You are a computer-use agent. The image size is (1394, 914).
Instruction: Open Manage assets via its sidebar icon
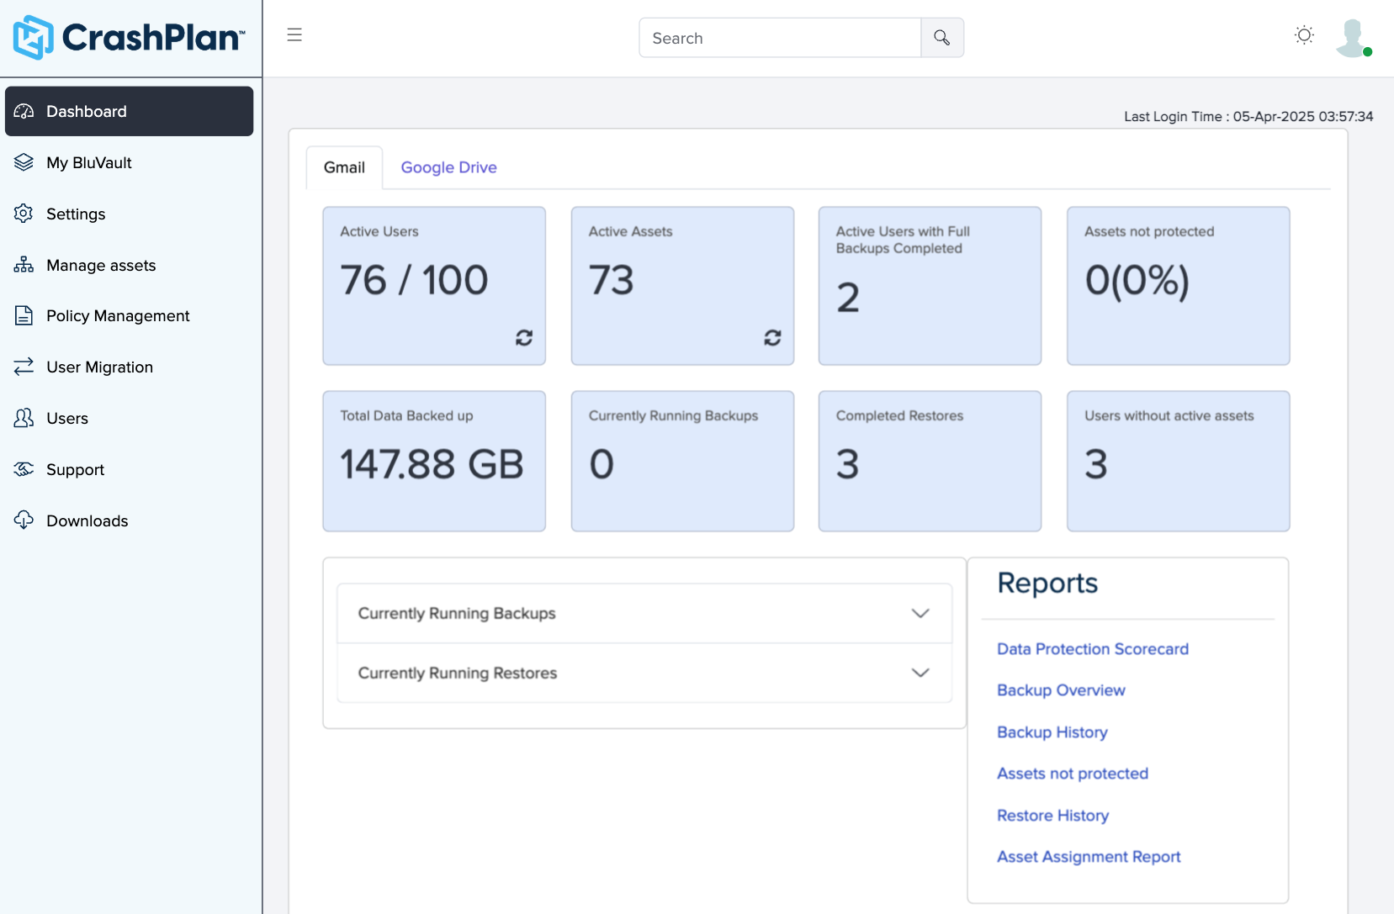coord(23,265)
